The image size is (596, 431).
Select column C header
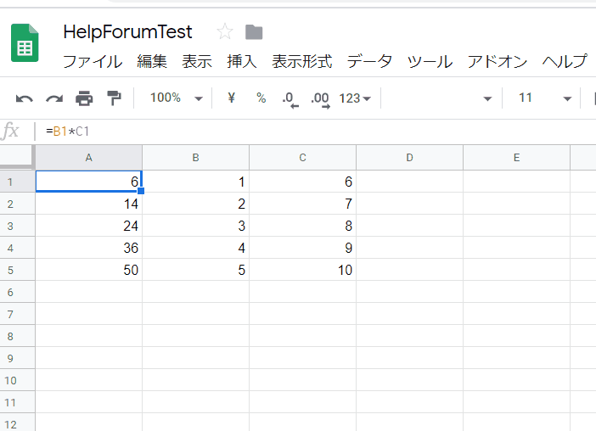302,158
